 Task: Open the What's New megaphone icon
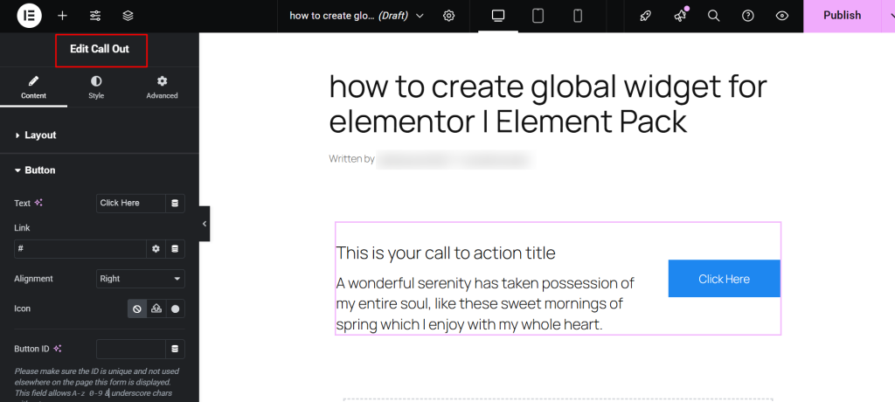[x=680, y=16]
